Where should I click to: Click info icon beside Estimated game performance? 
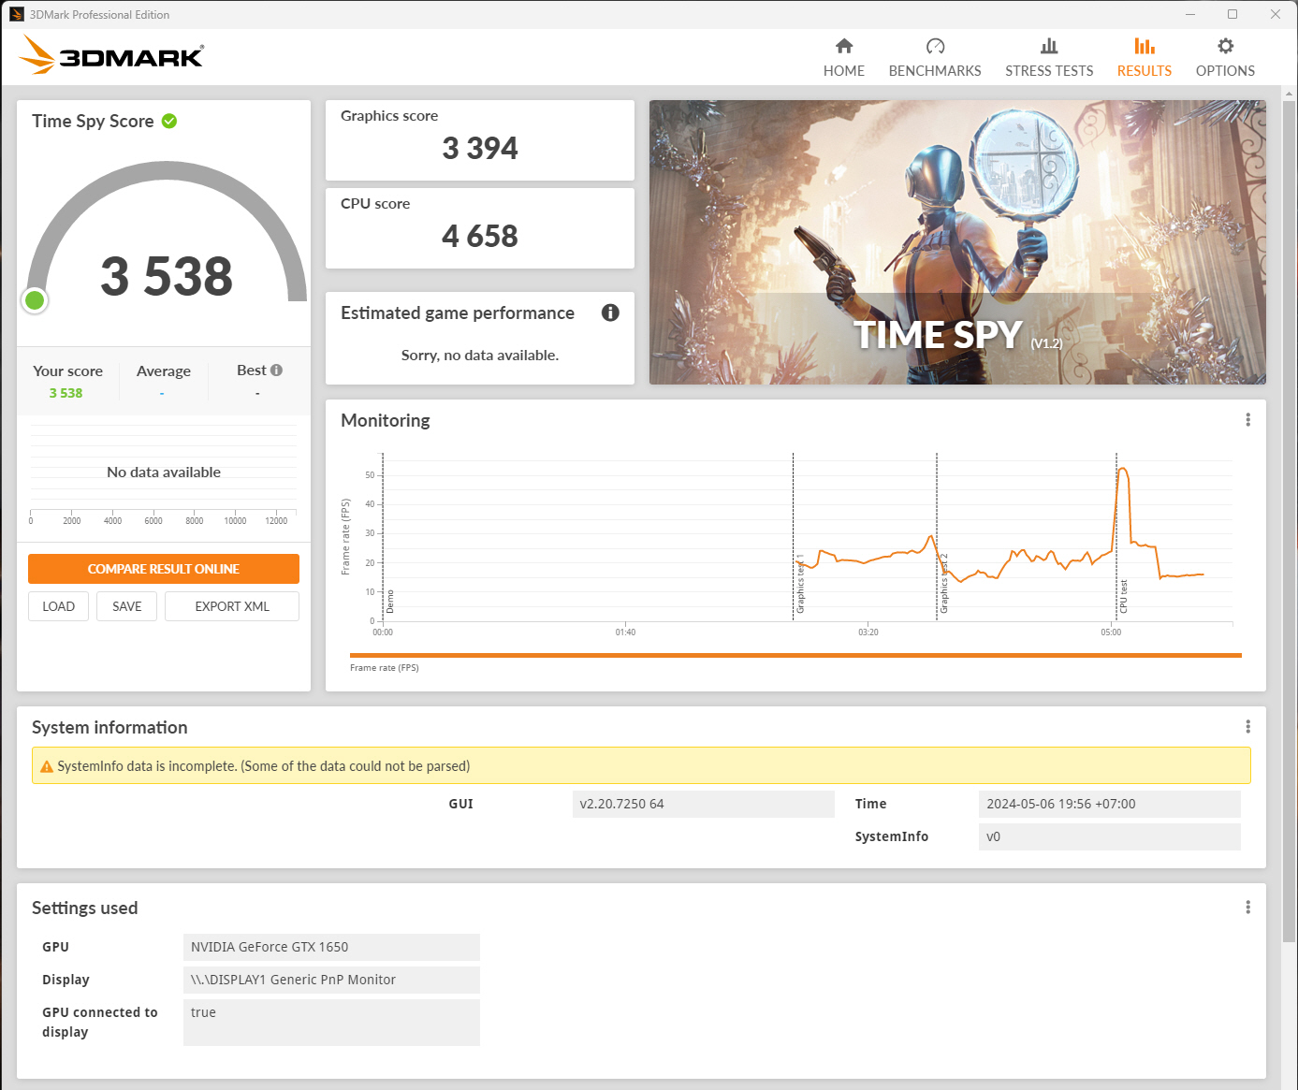coord(610,312)
